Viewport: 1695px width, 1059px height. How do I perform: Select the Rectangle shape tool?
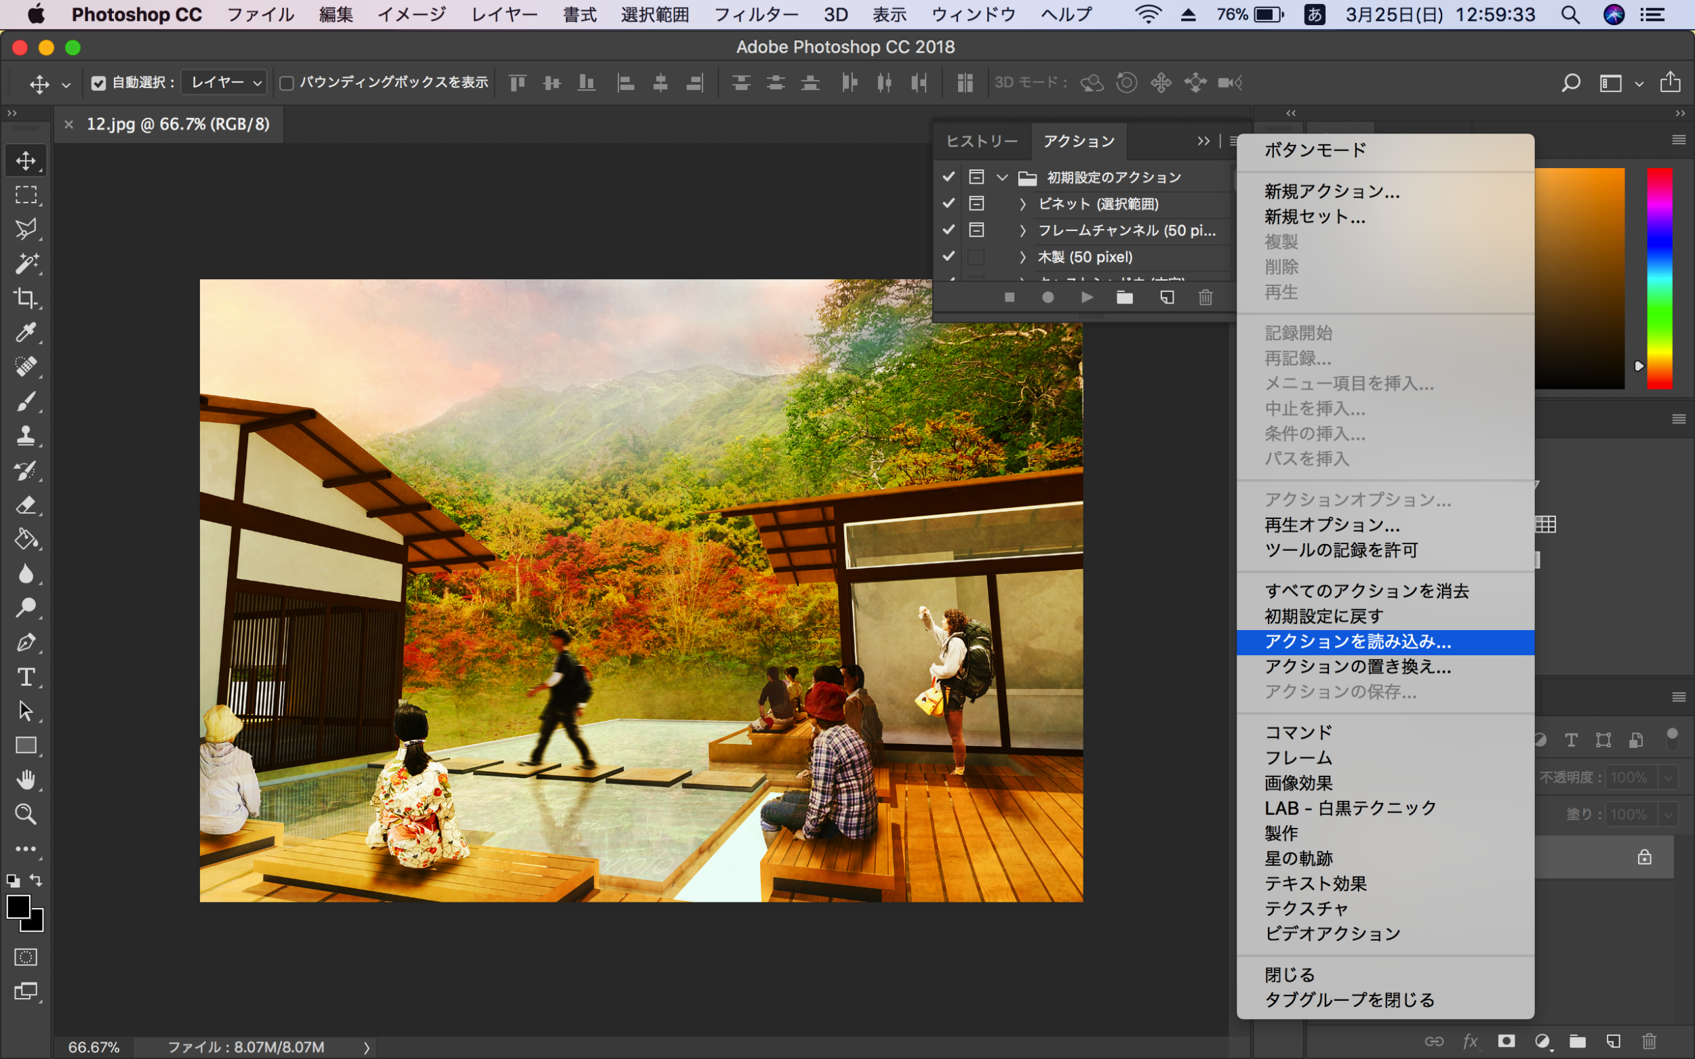coord(26,745)
